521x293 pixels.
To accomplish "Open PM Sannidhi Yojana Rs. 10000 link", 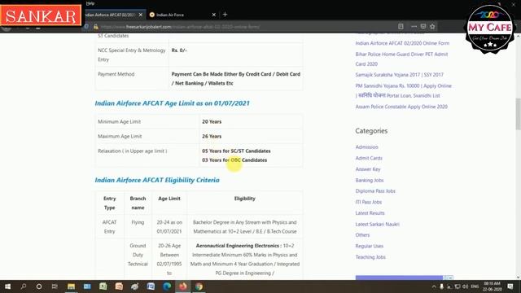I will pyautogui.click(x=404, y=90).
